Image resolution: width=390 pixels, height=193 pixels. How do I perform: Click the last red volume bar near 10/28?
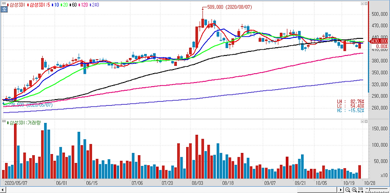coord(359,172)
